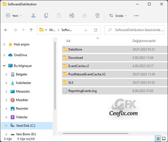This screenshot has width=168, height=142.
Task: Click date 4.08.2022 22:17 of EventCache.v2
Action: pyautogui.click(x=143, y=66)
